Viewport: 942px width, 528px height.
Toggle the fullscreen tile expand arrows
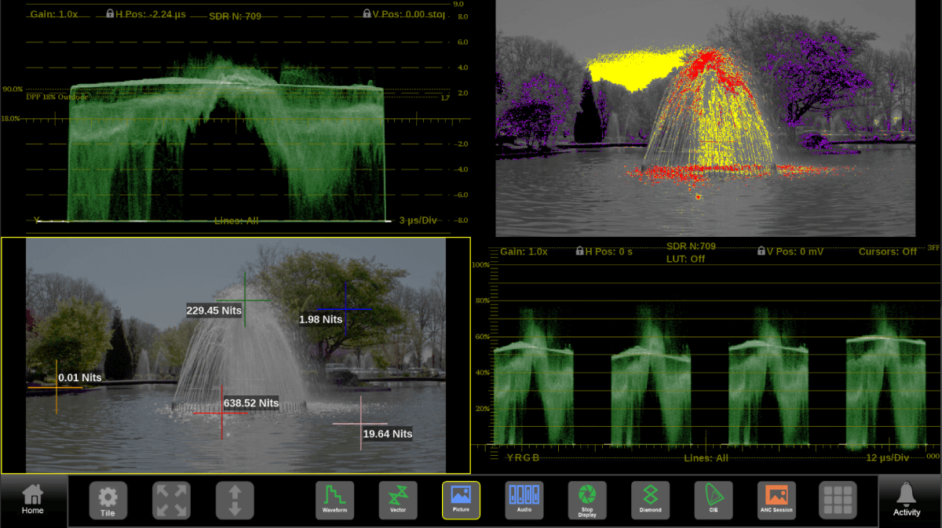pos(171,500)
